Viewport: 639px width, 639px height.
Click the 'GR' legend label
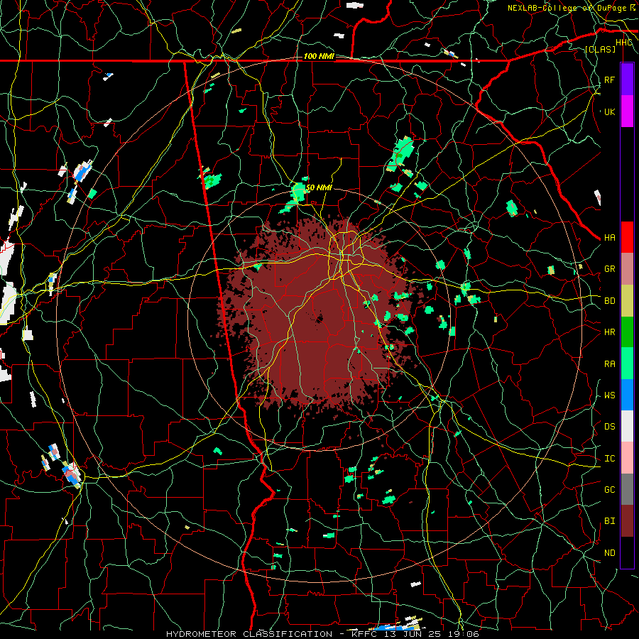tap(609, 269)
